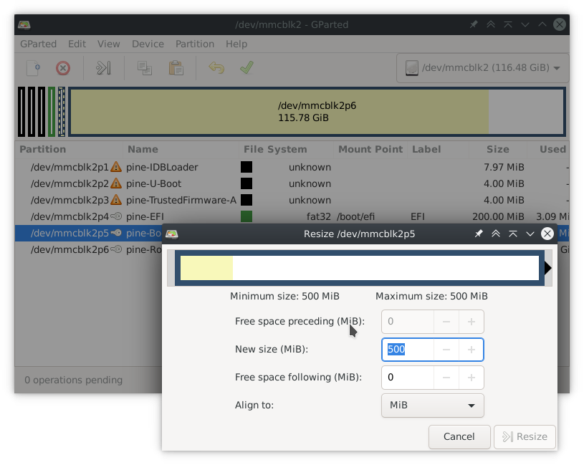Decrease Free space following with minus button
The image size is (584, 465).
click(446, 378)
